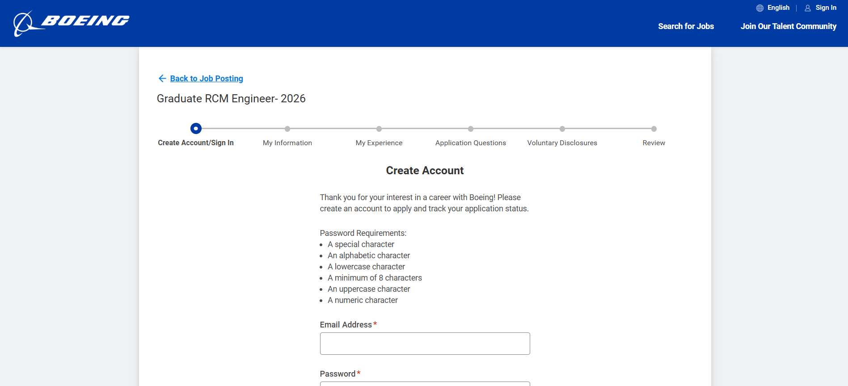The width and height of the screenshot is (848, 386).
Task: Select the My Information step dot
Action: point(287,129)
